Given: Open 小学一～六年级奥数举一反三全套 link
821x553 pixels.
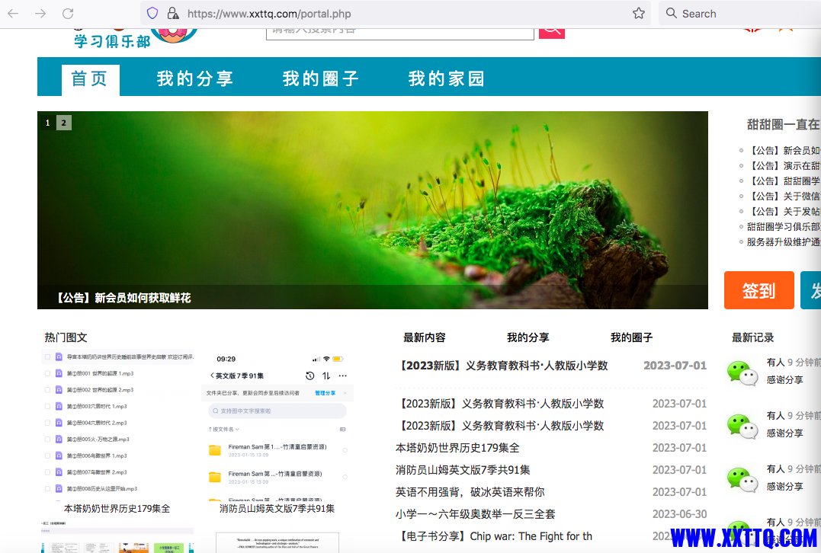Looking at the screenshot, I should pos(476,514).
